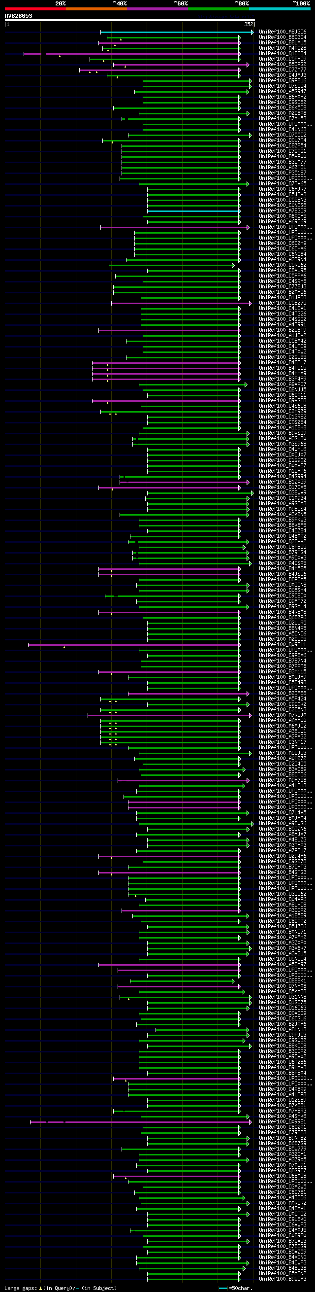Open hit UniRef100_B6H0H2
This screenshot has height=1292, width=315.
tap(283, 97)
